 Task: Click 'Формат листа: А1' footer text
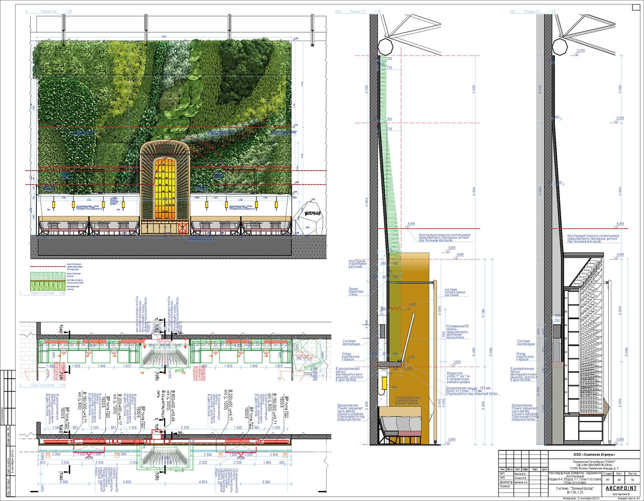click(628, 498)
